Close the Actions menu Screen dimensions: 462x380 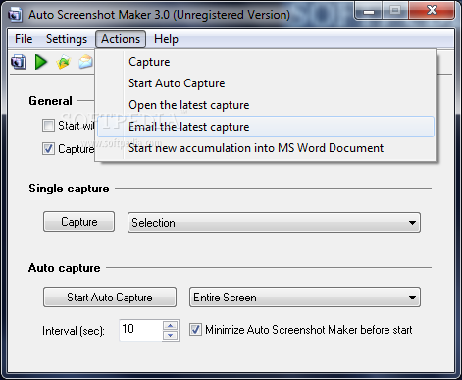[x=121, y=39]
